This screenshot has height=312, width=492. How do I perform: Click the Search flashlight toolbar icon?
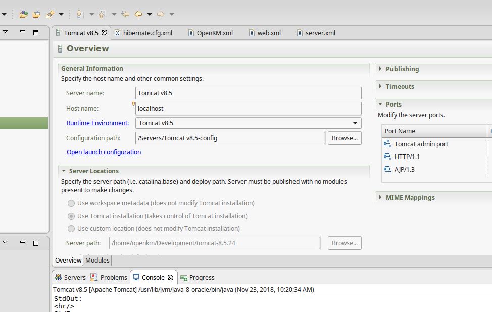50,14
